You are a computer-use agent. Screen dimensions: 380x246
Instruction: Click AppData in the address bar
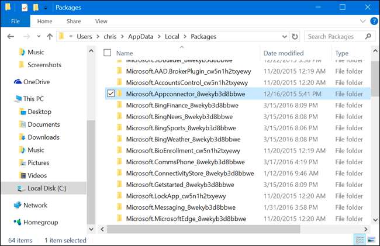tap(140, 37)
